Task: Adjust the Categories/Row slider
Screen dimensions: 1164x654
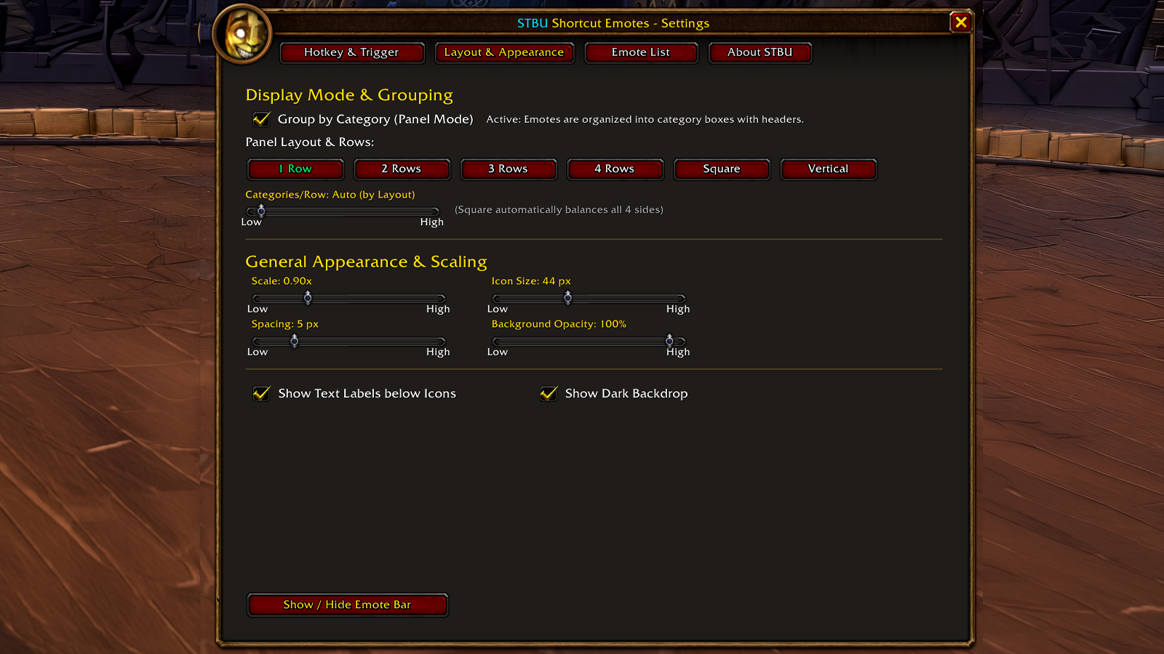Action: [x=343, y=211]
